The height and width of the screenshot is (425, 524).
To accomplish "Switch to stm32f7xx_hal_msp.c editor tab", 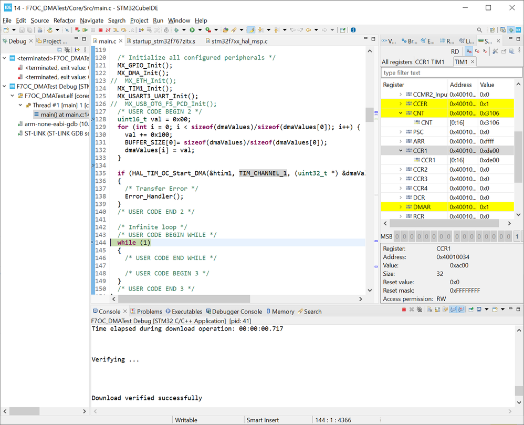I will 237,41.
